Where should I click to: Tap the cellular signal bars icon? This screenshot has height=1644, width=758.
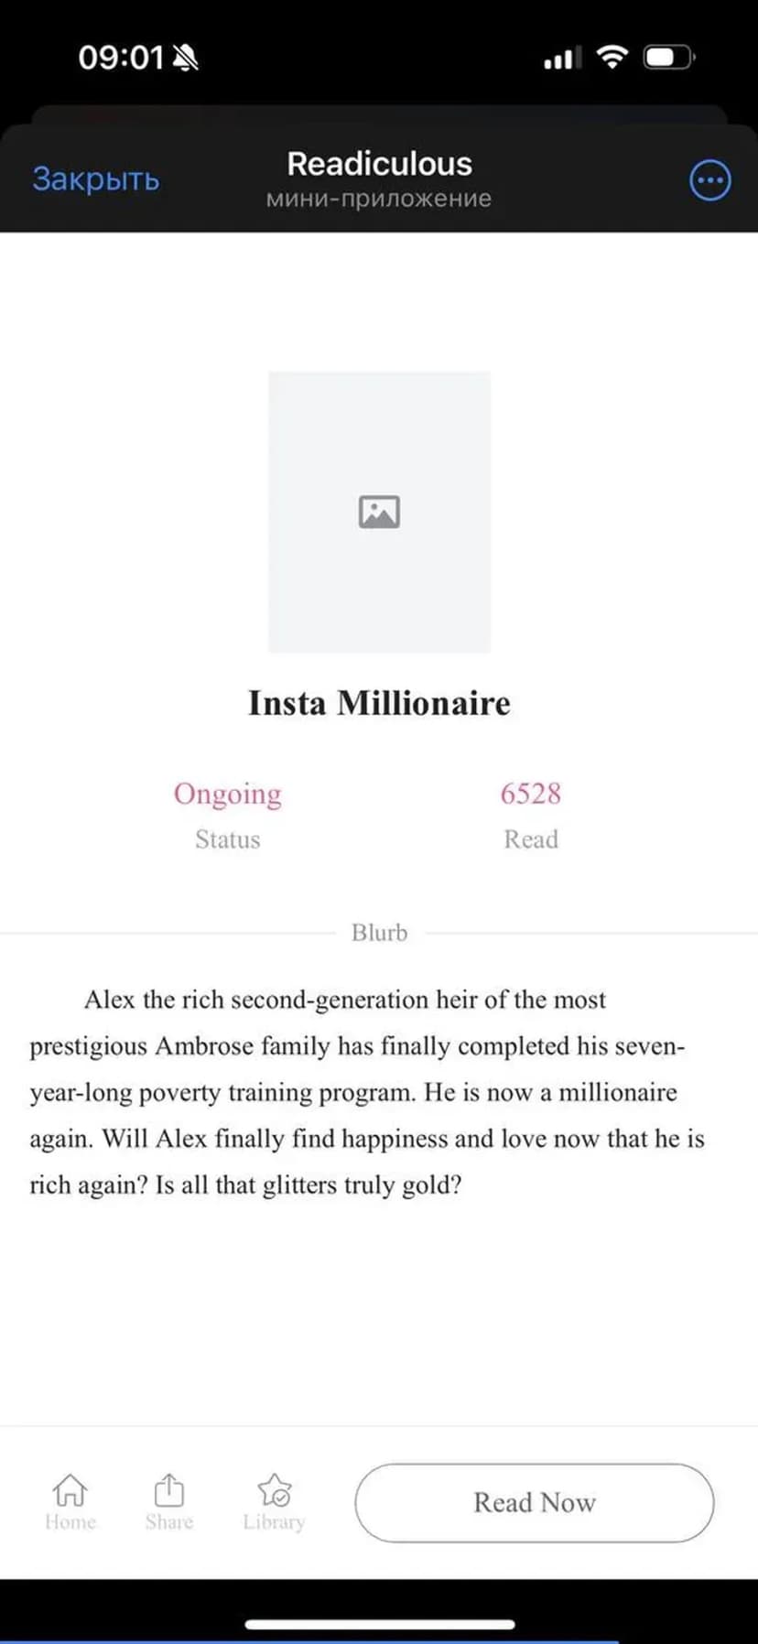561,59
